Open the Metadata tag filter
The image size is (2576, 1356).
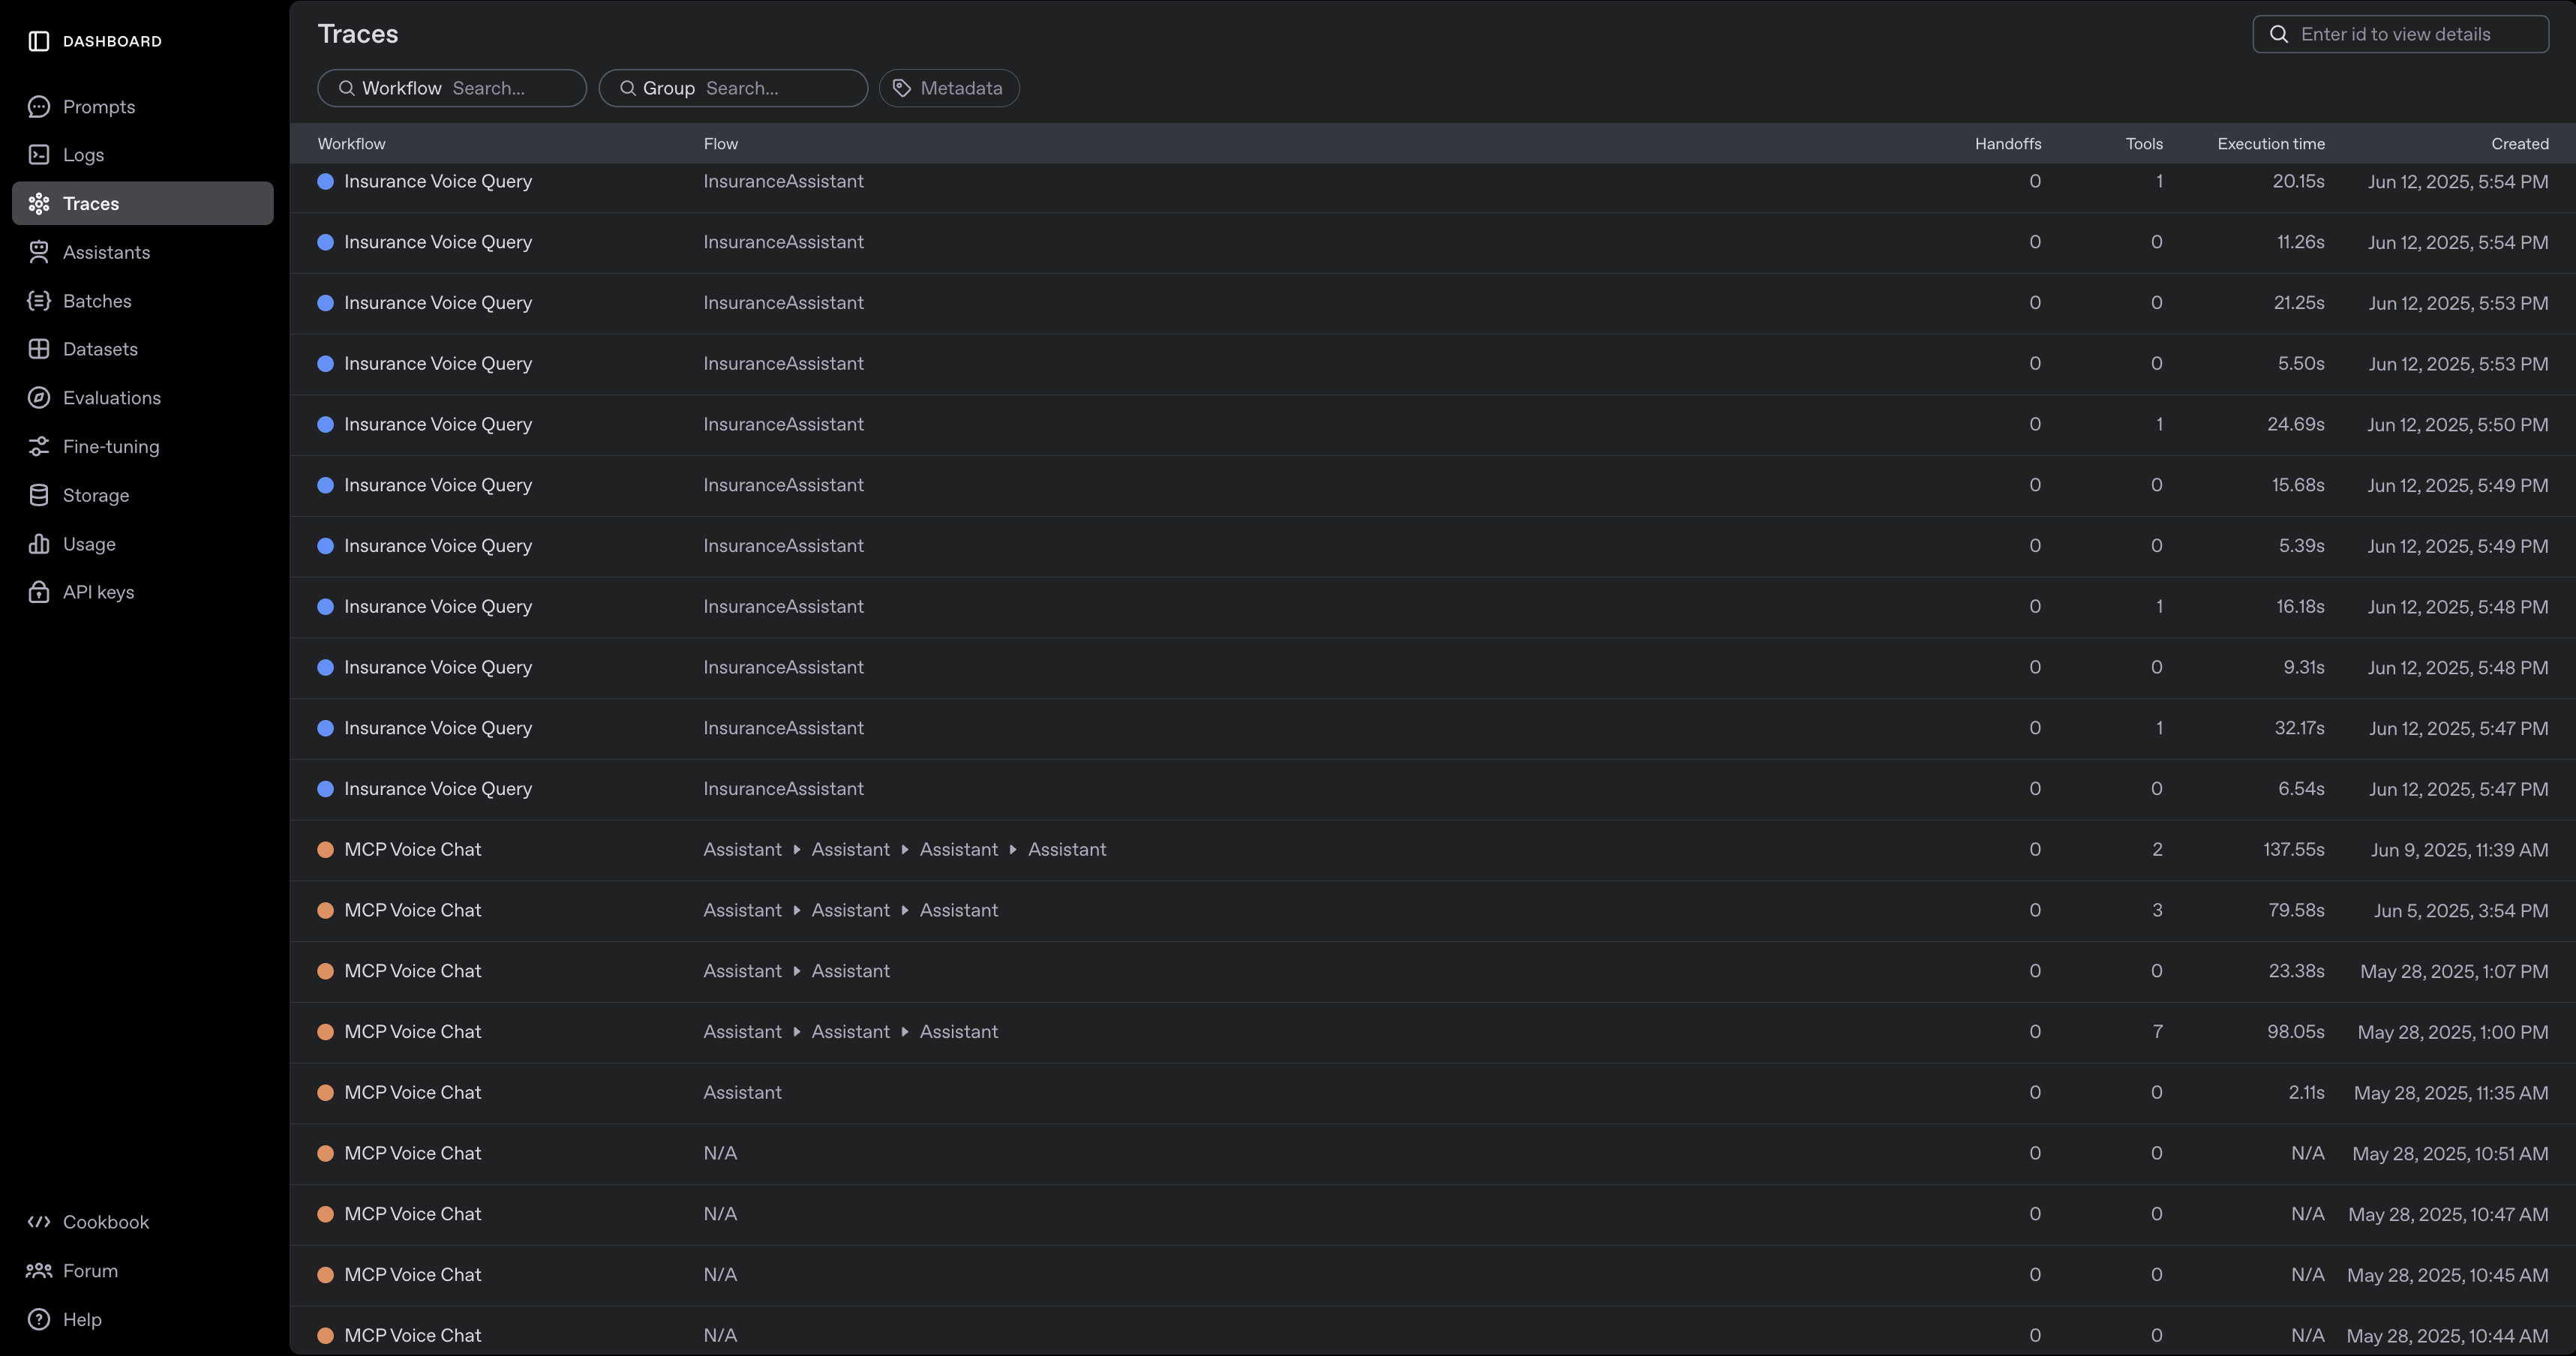948,88
